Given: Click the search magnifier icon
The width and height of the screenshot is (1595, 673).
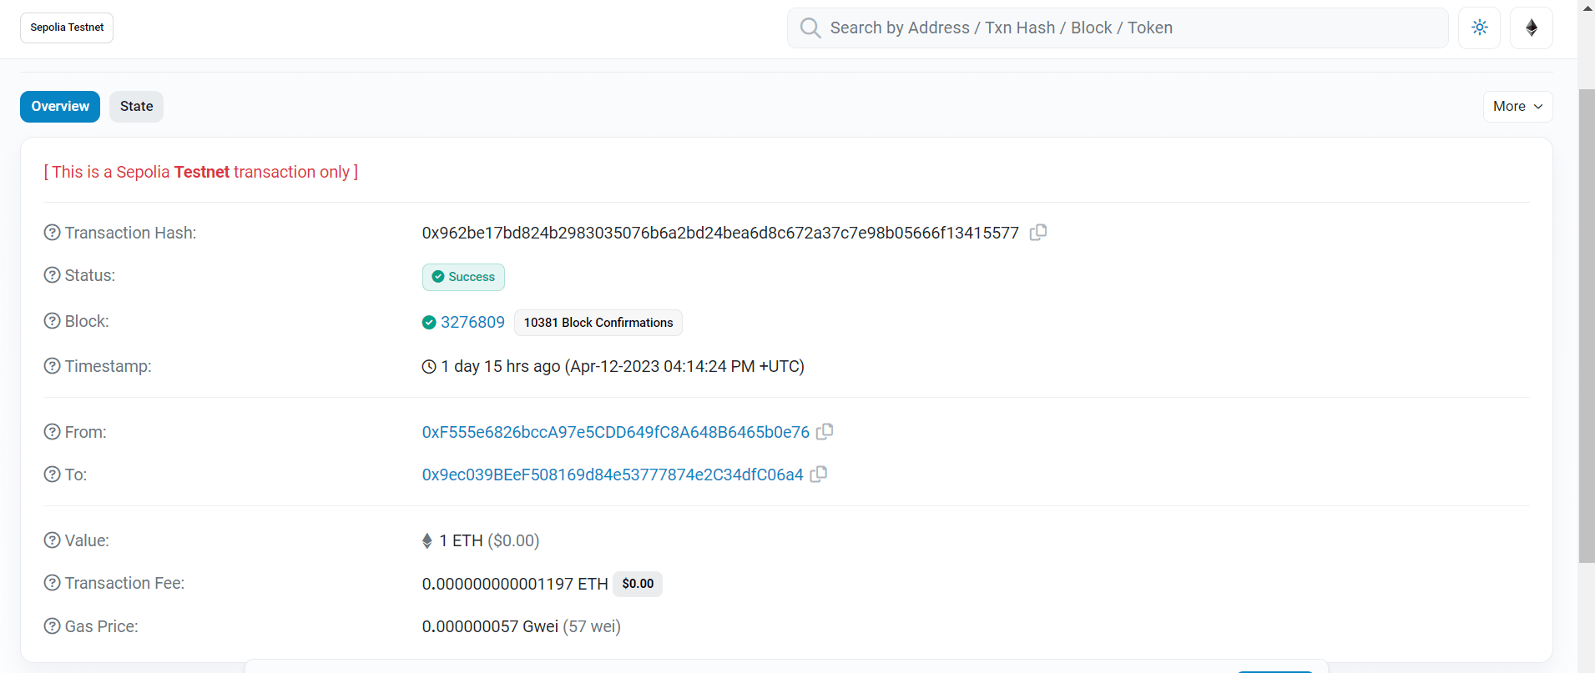Looking at the screenshot, I should tap(810, 28).
